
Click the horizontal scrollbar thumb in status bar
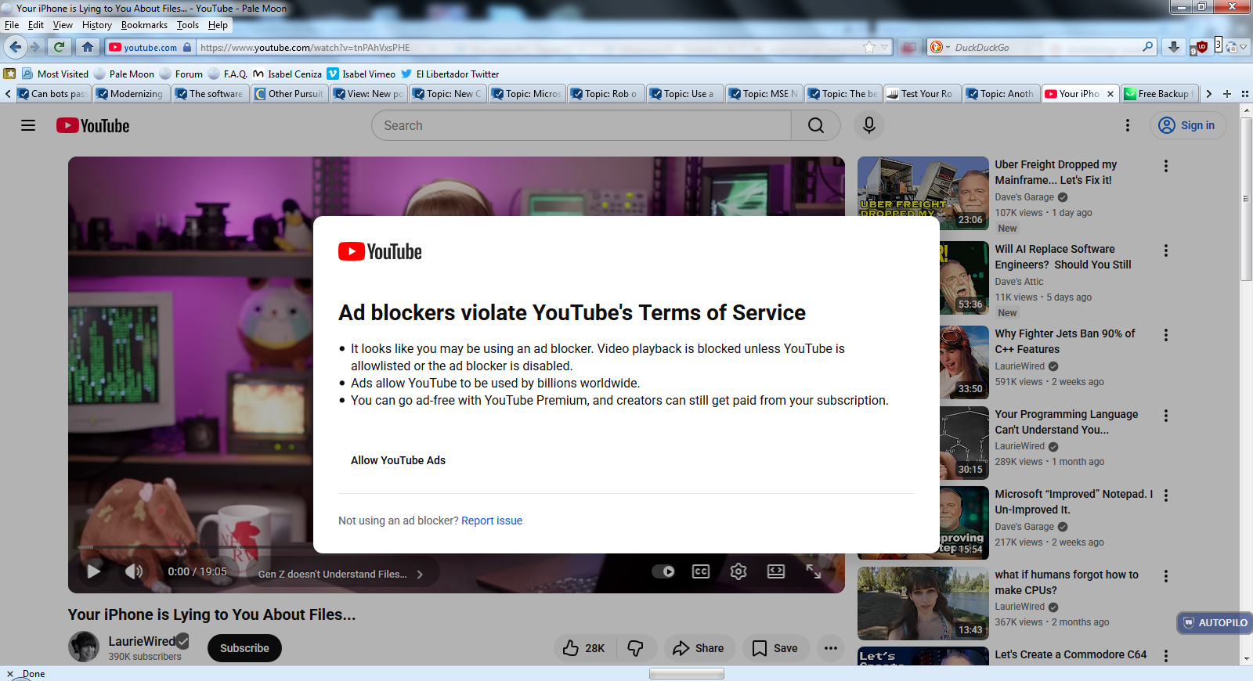pos(687,674)
